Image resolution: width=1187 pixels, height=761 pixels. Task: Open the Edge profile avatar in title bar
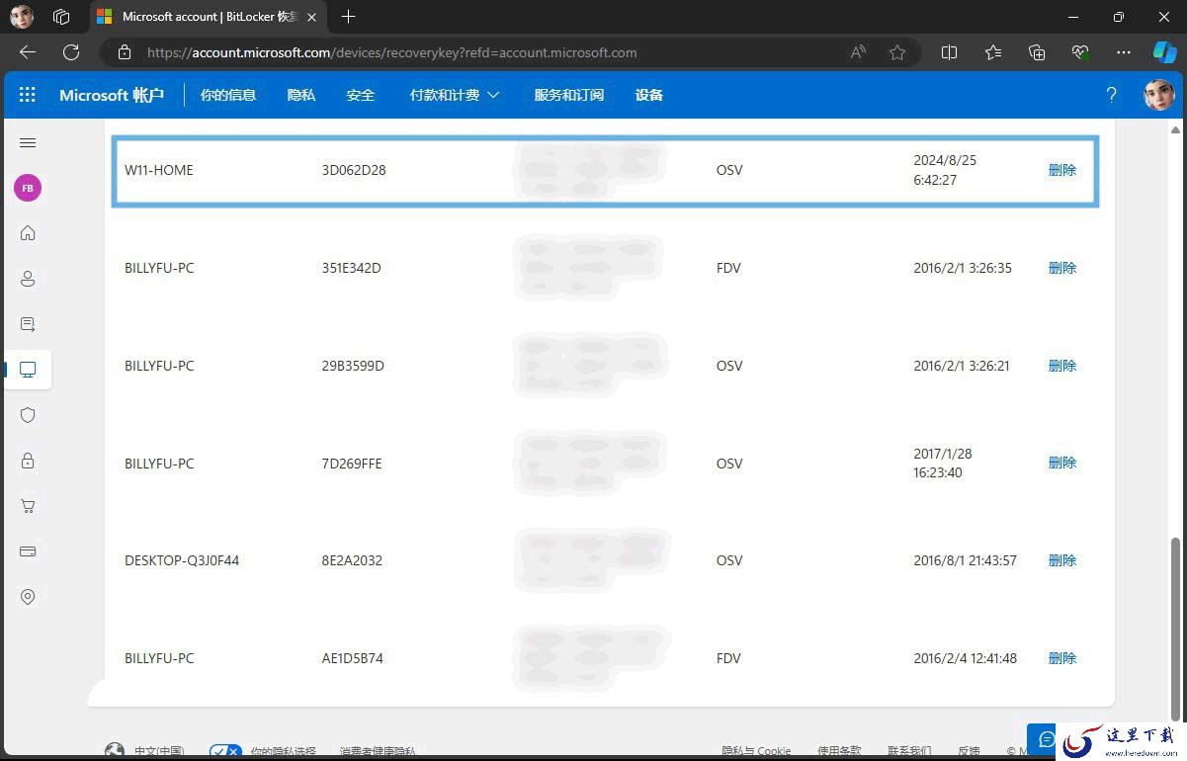click(x=22, y=17)
